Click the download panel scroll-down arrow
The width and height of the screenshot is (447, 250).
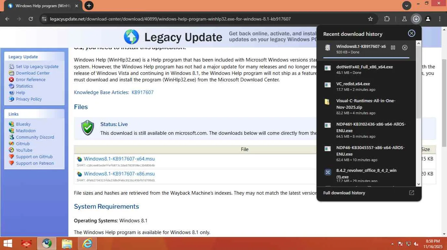(418, 184)
